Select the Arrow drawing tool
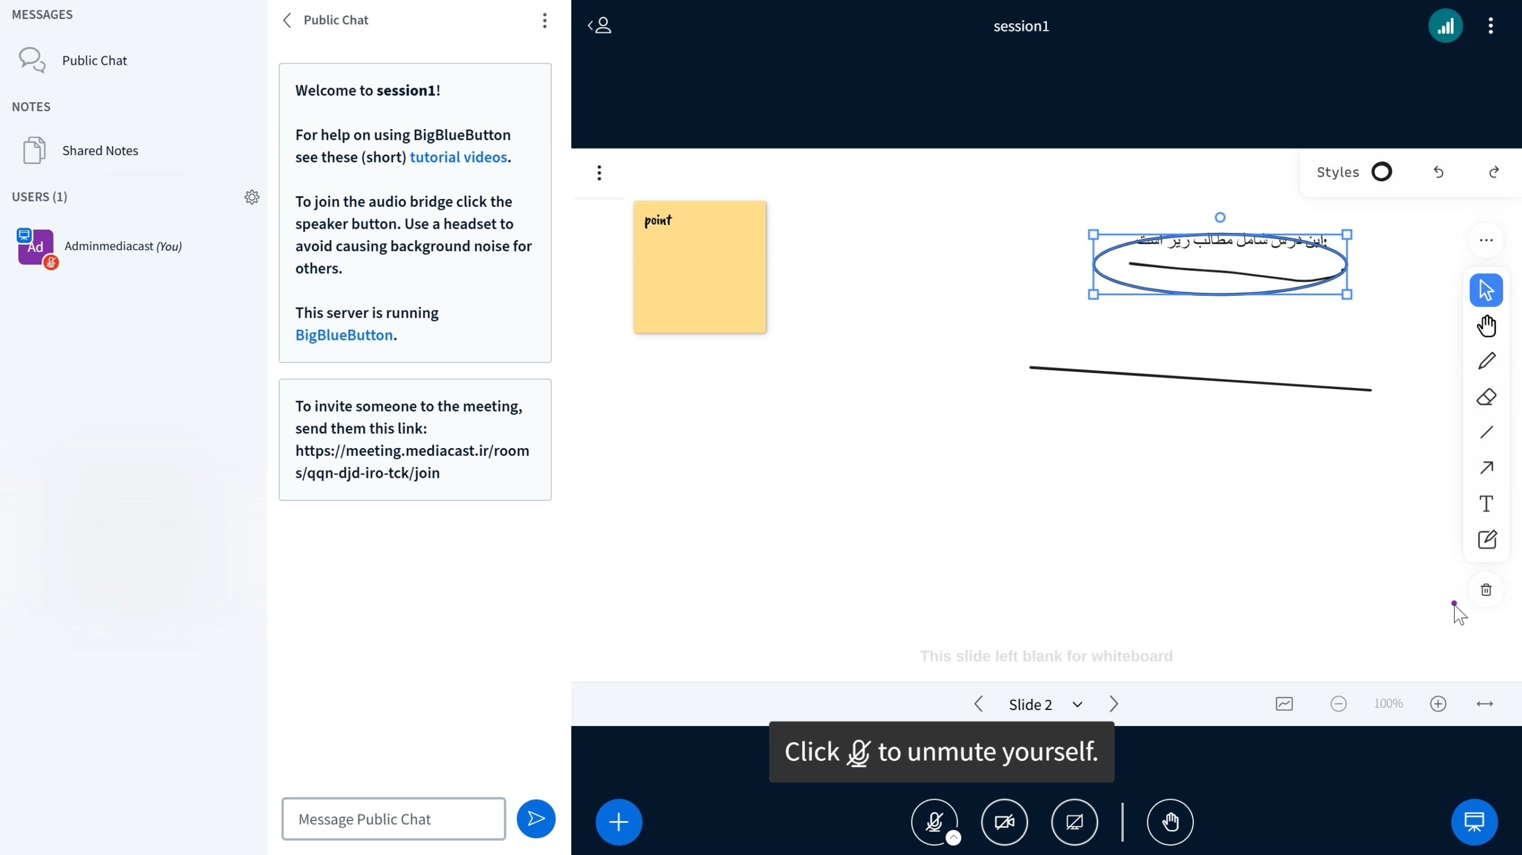Screen dimensions: 1522x855 coord(1486,468)
